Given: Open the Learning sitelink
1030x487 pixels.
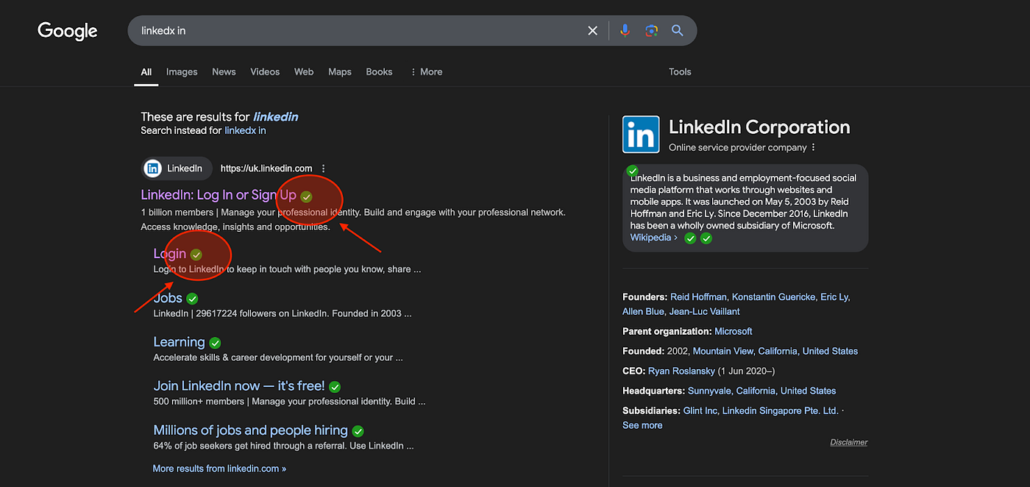Looking at the screenshot, I should (179, 342).
